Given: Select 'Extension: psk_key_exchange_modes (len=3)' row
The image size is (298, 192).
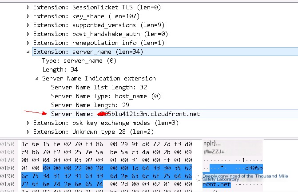Looking at the screenshot, I should tap(106, 123).
